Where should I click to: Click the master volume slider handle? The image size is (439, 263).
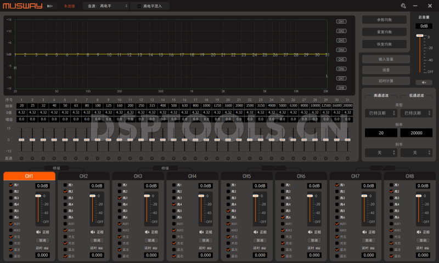[420, 36]
